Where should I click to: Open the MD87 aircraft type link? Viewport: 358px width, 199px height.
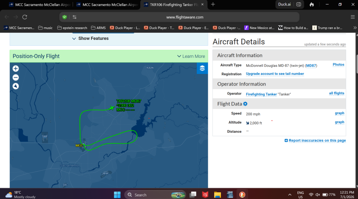(311, 65)
